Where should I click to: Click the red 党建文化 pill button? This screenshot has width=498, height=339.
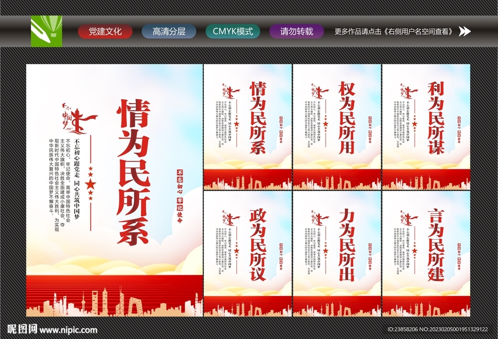(x=105, y=32)
